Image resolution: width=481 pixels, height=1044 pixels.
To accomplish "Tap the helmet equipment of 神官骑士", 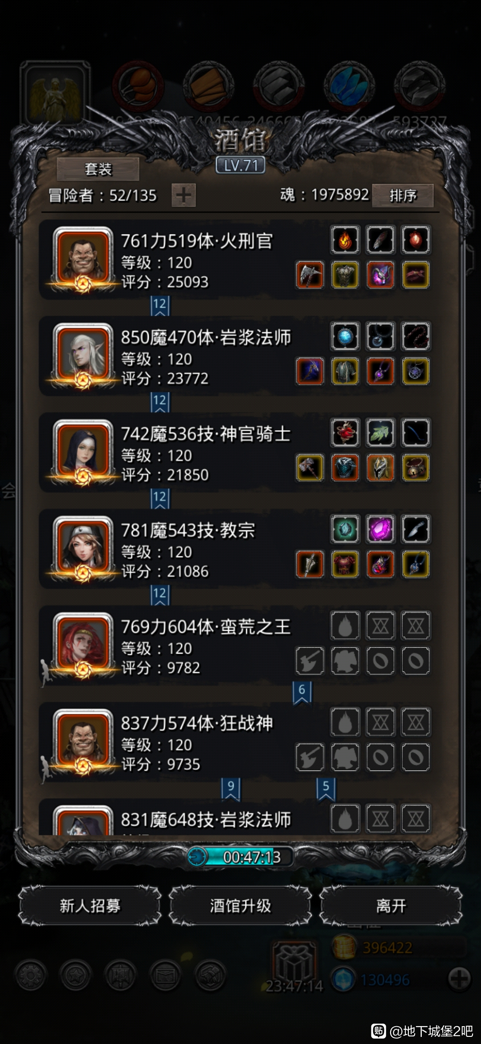I will [x=380, y=468].
